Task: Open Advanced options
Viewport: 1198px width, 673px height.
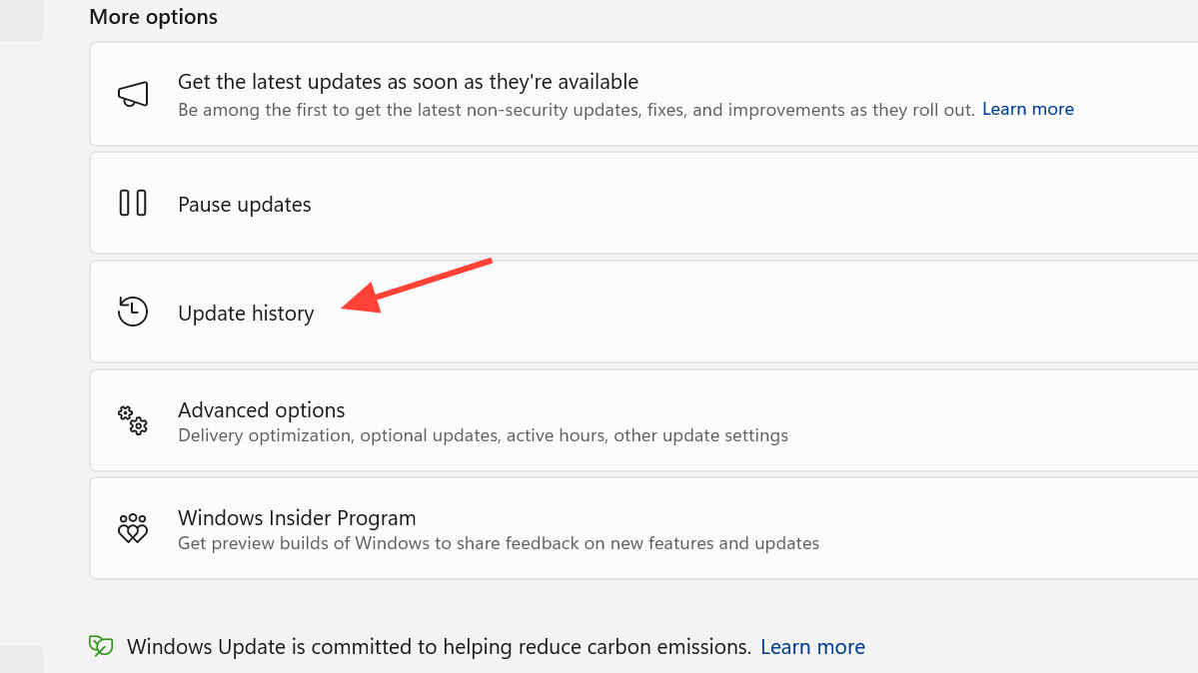Action: 262,409
